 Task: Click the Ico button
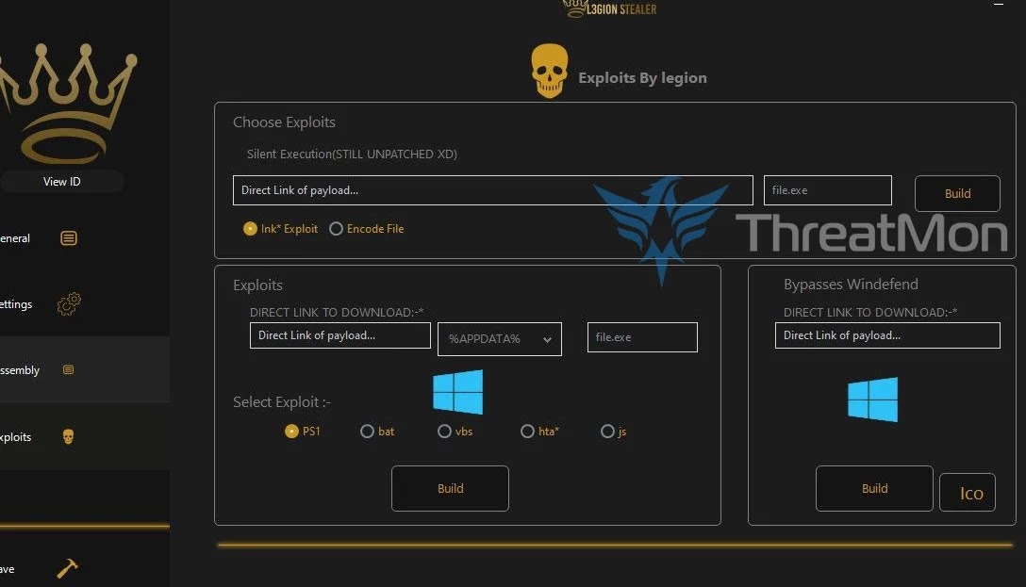point(968,492)
